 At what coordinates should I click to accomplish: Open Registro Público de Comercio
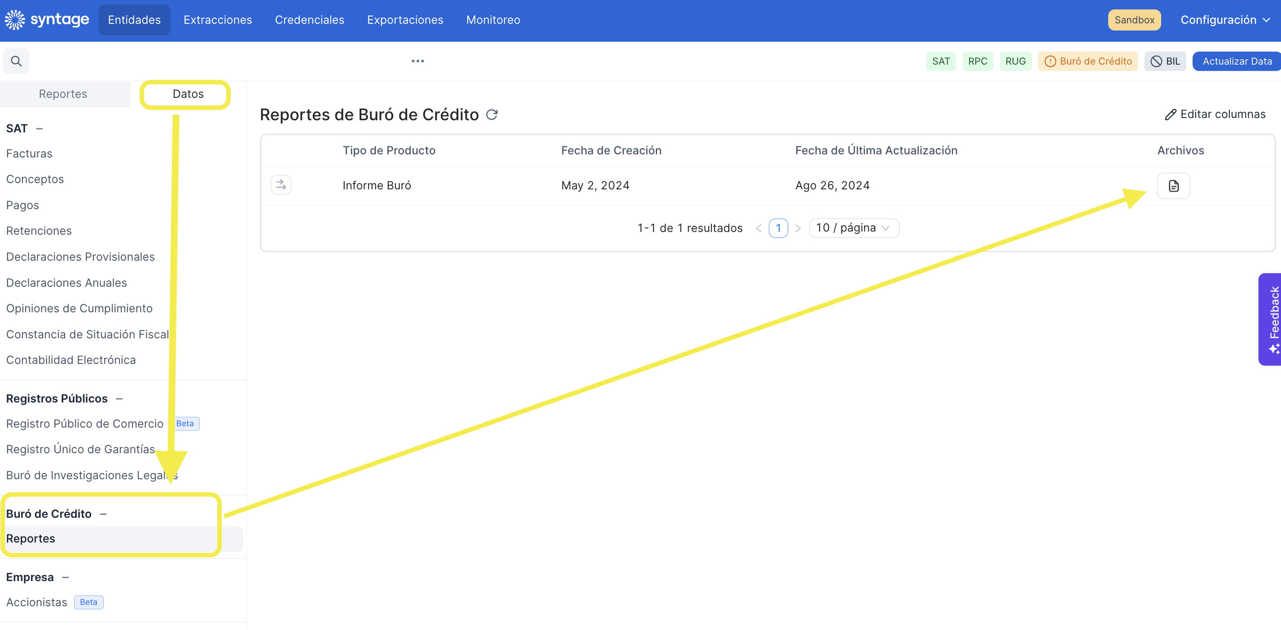84,424
